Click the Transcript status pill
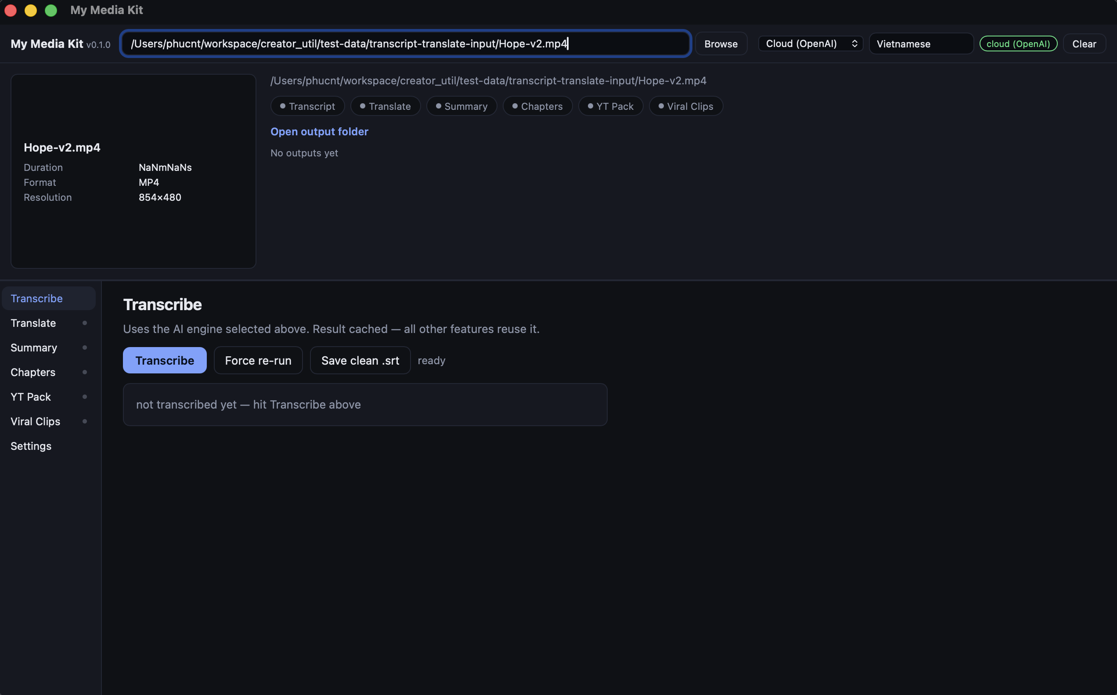The image size is (1117, 695). [307, 106]
